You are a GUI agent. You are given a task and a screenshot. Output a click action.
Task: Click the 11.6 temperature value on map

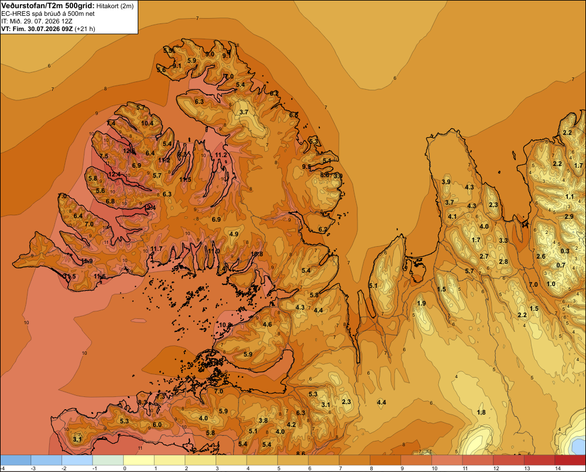click(x=100, y=276)
